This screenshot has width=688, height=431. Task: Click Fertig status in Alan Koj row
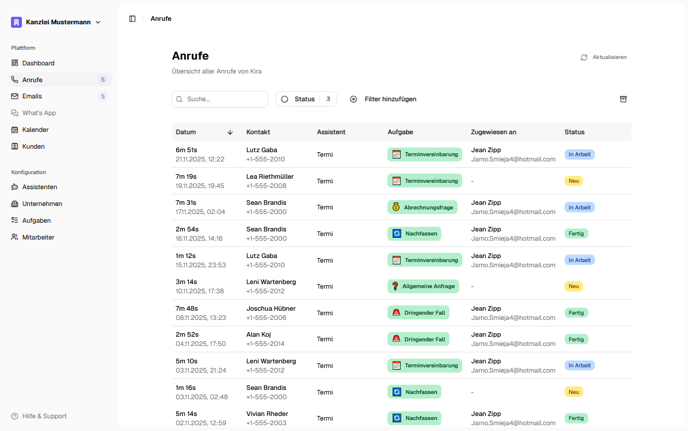click(x=576, y=340)
